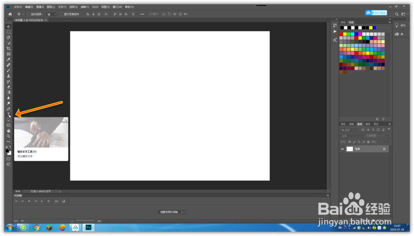Select the Rectangle shape tool
Viewport: 414px width, 236px height.
tap(8, 125)
